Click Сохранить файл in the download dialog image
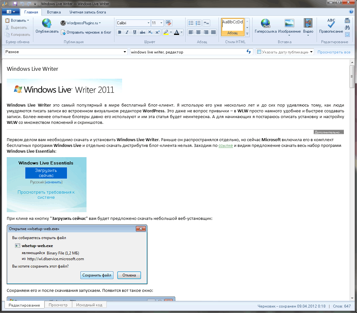The width and height of the screenshot is (357, 313). coord(97,275)
